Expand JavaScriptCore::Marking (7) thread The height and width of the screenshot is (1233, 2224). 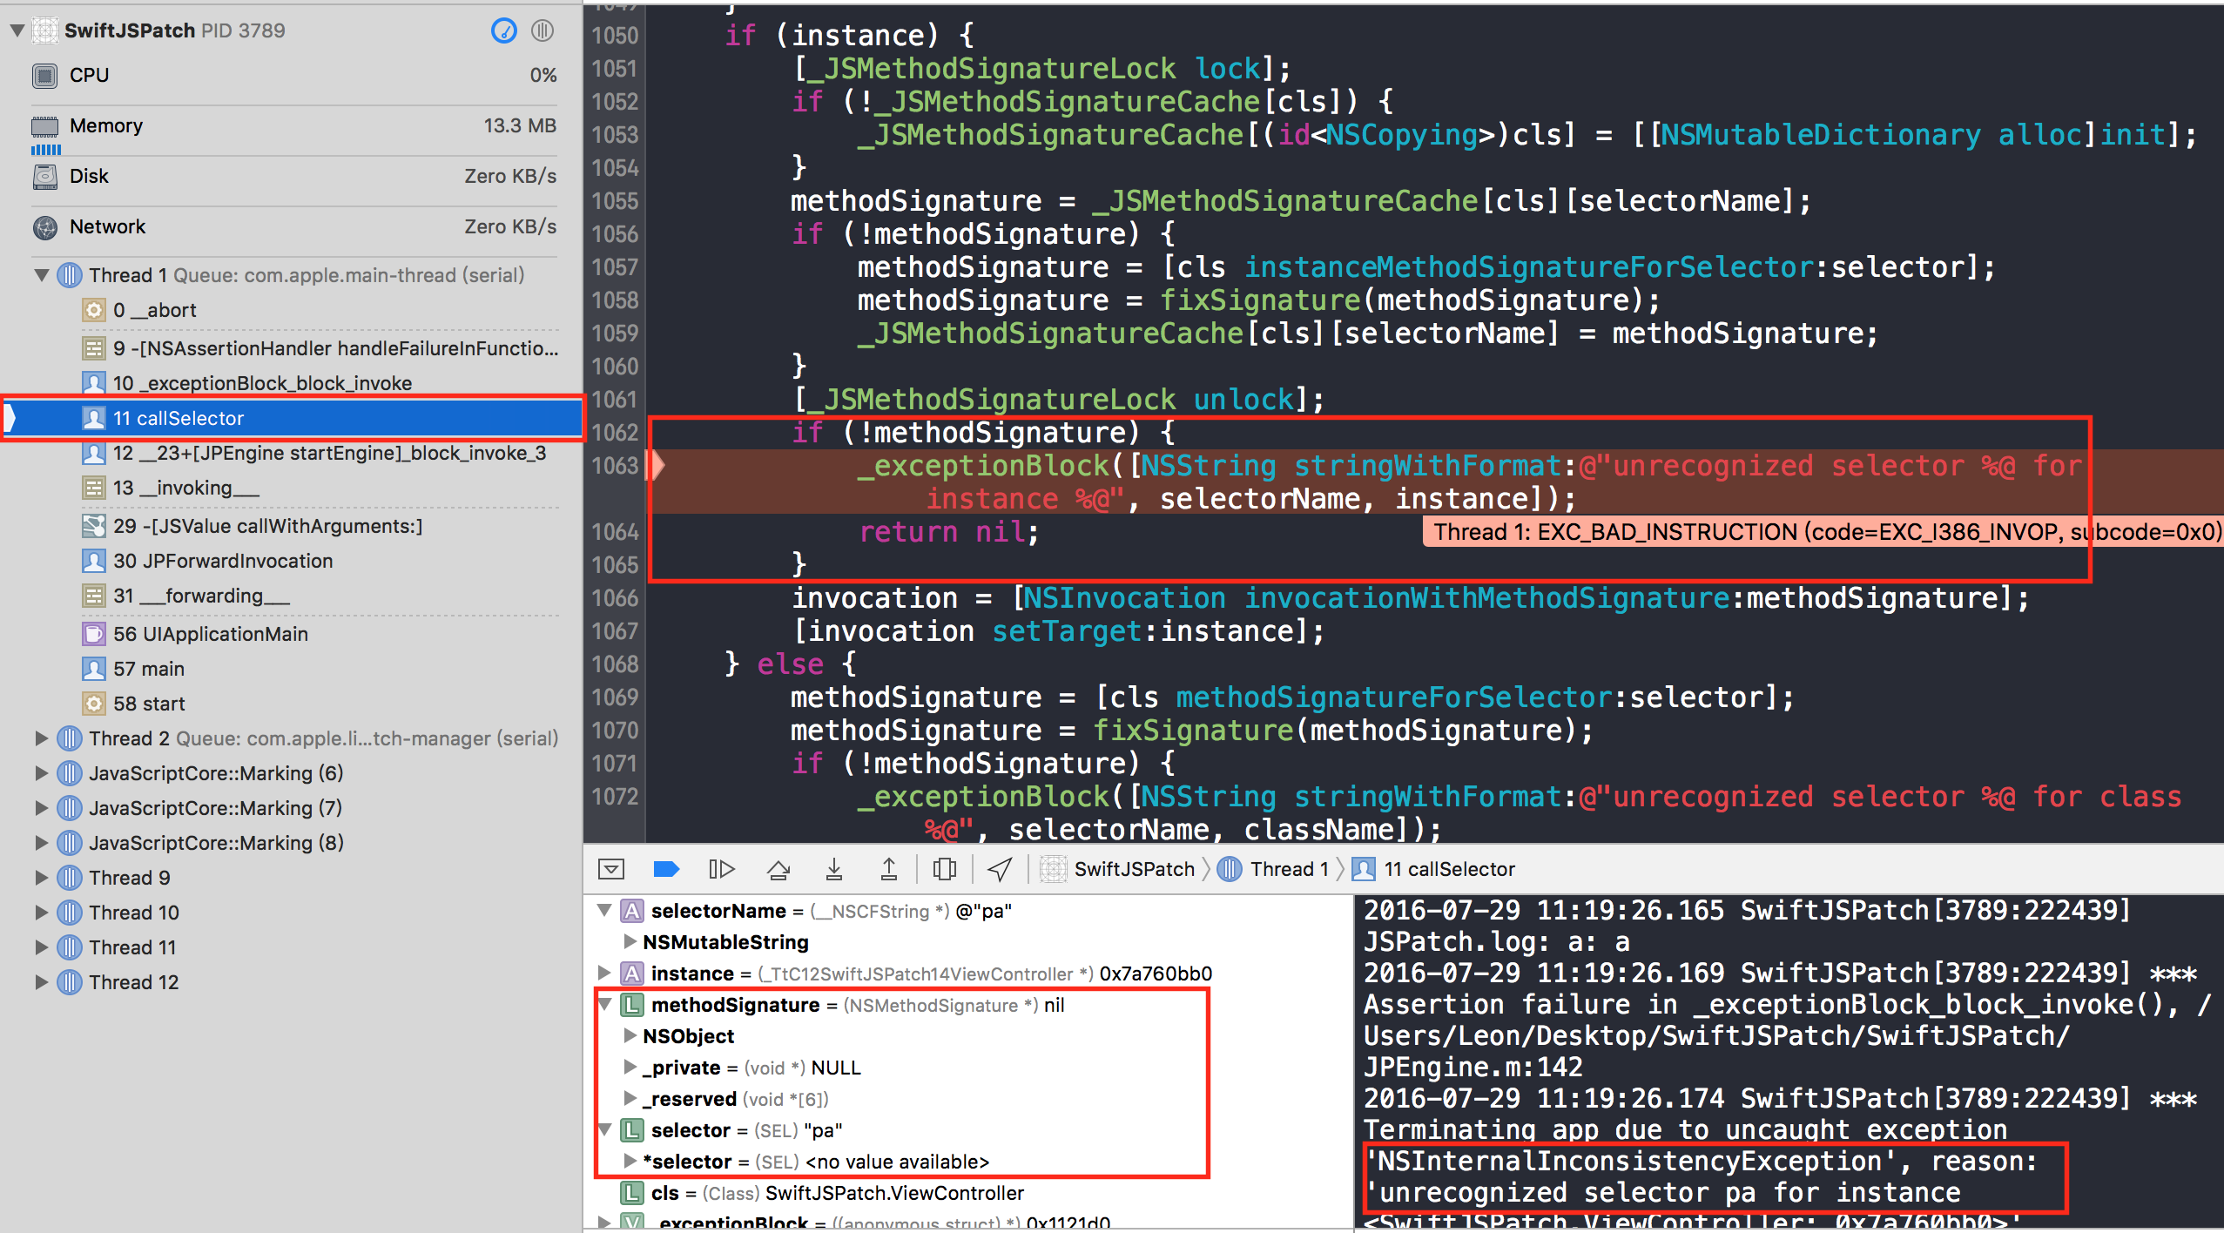coord(41,808)
